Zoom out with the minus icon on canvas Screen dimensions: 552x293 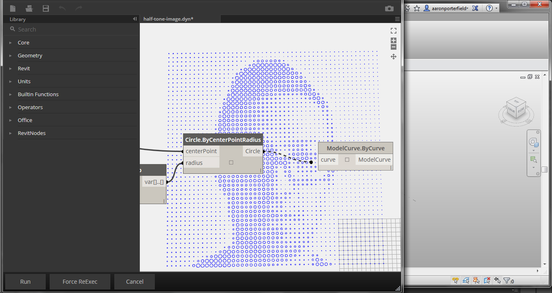pos(394,47)
